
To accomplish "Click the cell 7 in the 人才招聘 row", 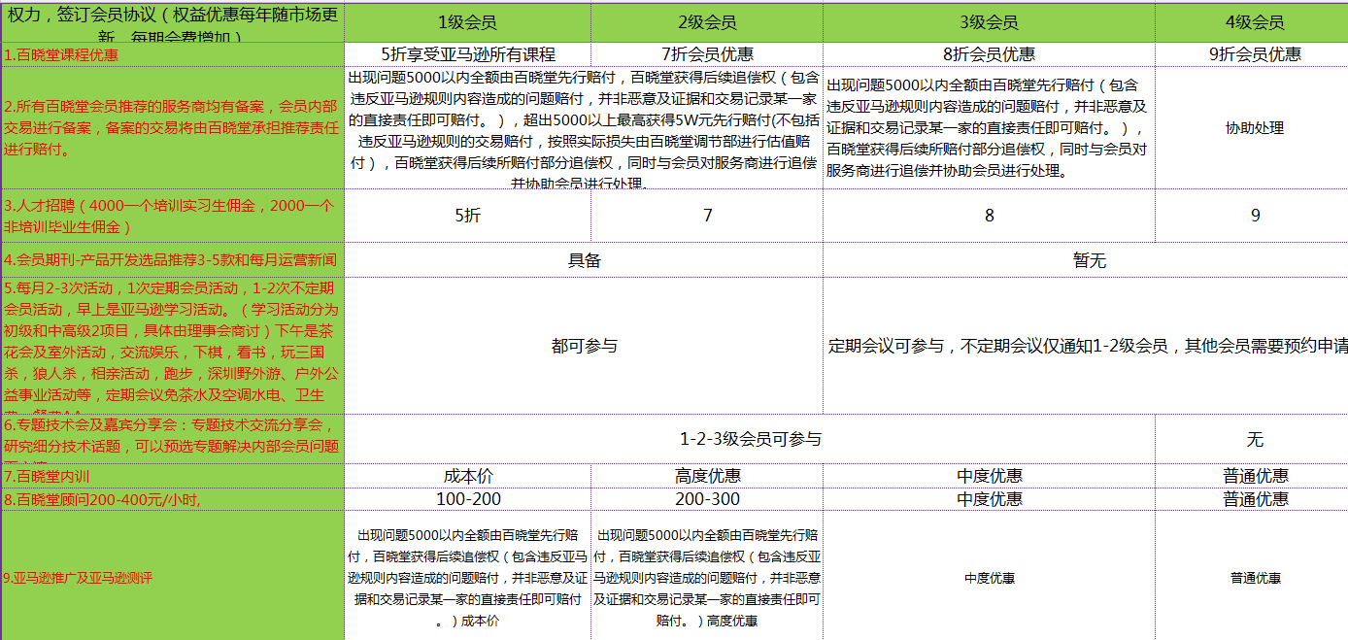I will [707, 216].
